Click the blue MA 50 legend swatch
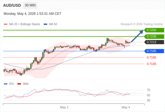This screenshot has height=112, width=165. click(x=45, y=24)
